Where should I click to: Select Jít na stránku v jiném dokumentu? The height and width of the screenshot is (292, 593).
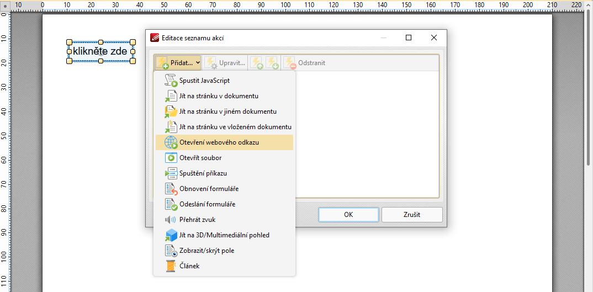[224, 112]
